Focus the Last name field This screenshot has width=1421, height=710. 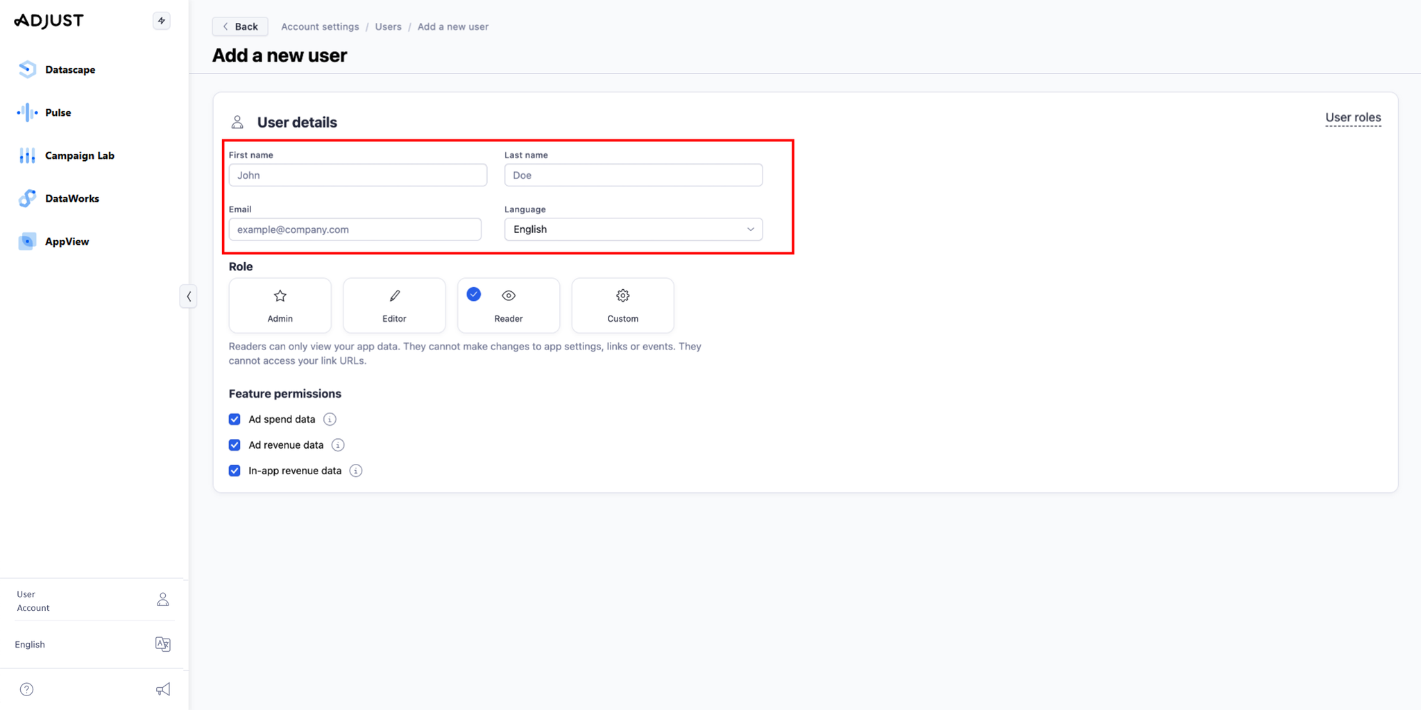633,175
